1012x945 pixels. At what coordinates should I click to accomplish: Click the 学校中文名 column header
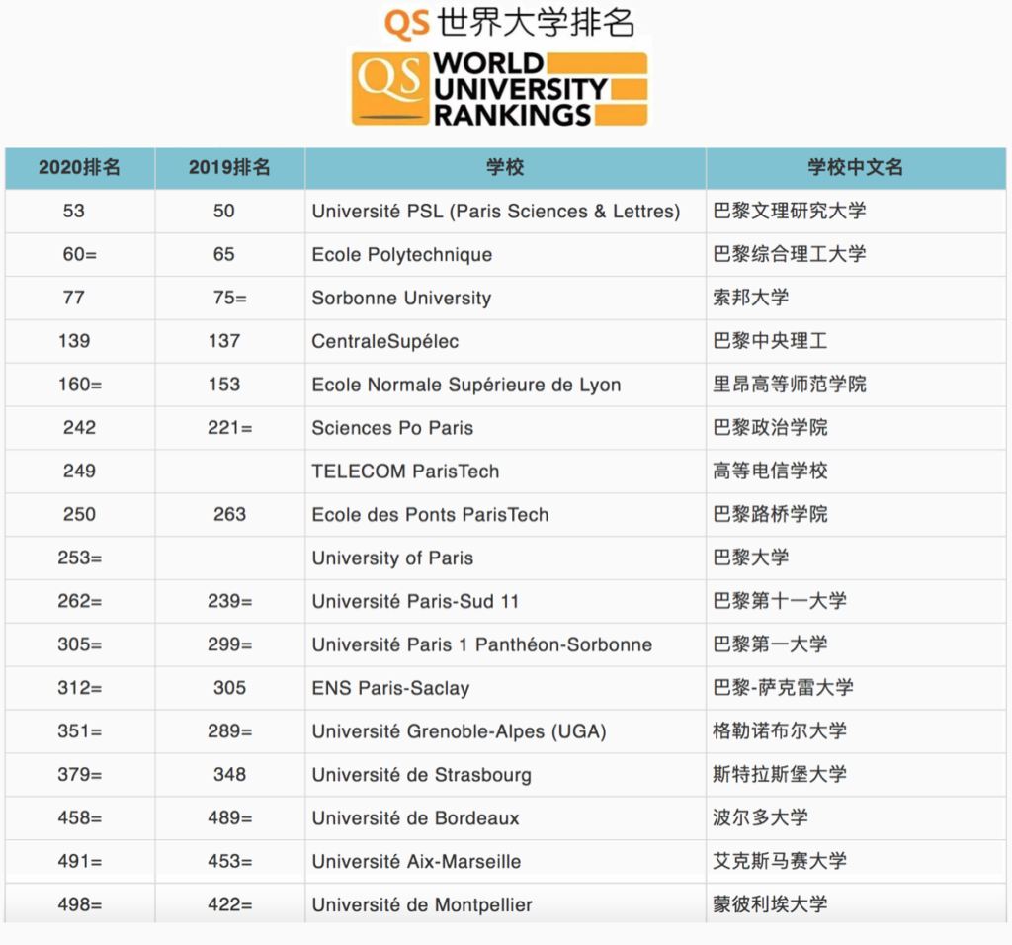point(856,168)
